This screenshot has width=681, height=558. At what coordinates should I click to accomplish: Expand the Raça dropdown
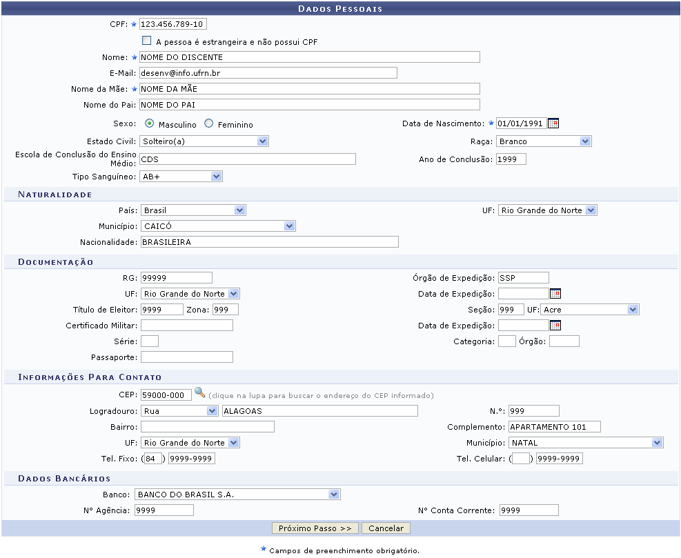[543, 141]
